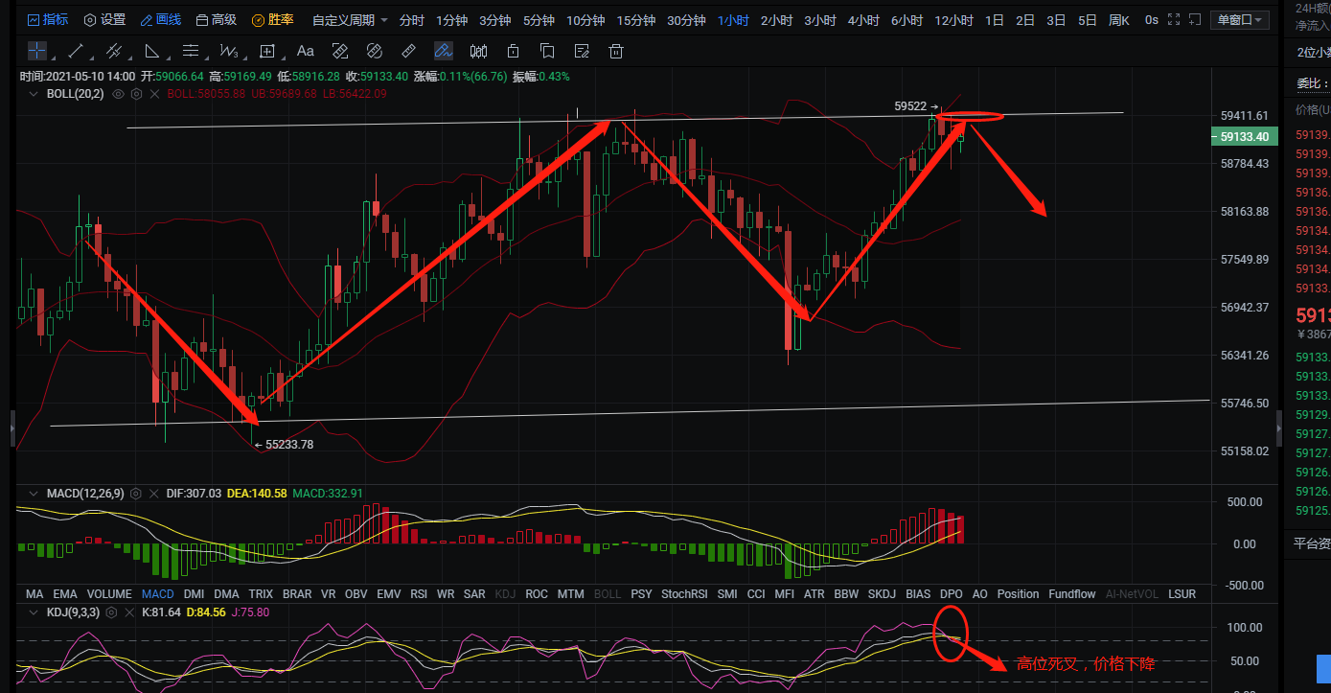This screenshot has width=1331, height=693.
Task: Select the 1小时 timeframe
Action: coord(733,20)
